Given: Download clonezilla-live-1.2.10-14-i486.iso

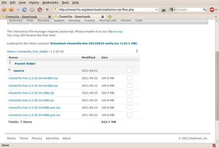Looking at the screenshot, I should [31, 100].
